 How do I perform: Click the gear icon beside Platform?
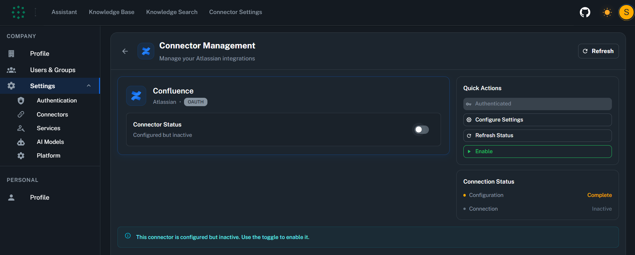point(21,156)
